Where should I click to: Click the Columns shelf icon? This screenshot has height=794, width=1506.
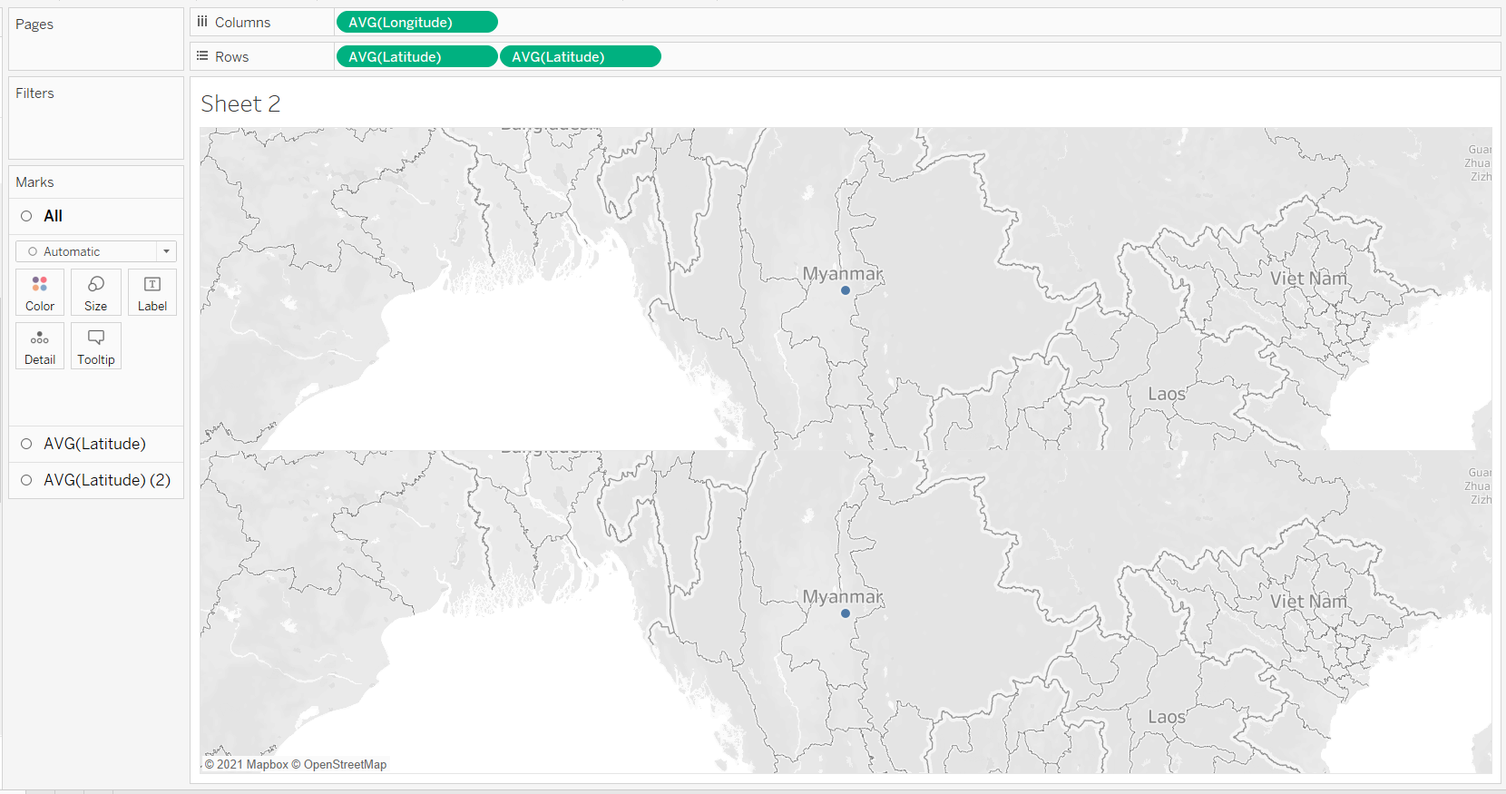coord(202,22)
